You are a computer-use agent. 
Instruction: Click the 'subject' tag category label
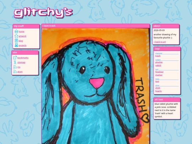(158, 60)
